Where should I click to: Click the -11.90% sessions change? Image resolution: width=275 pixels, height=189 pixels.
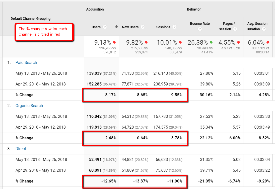(x=175, y=181)
